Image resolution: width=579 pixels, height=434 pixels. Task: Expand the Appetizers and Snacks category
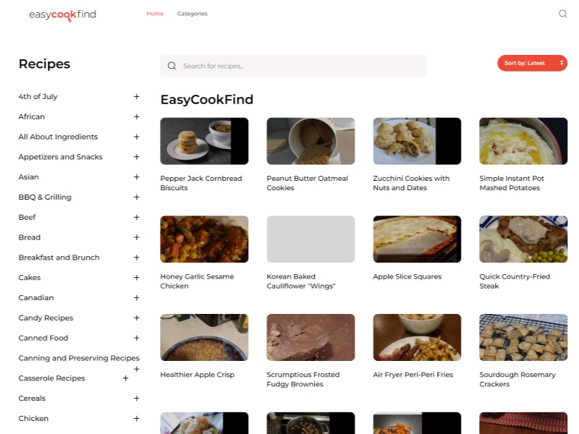136,156
